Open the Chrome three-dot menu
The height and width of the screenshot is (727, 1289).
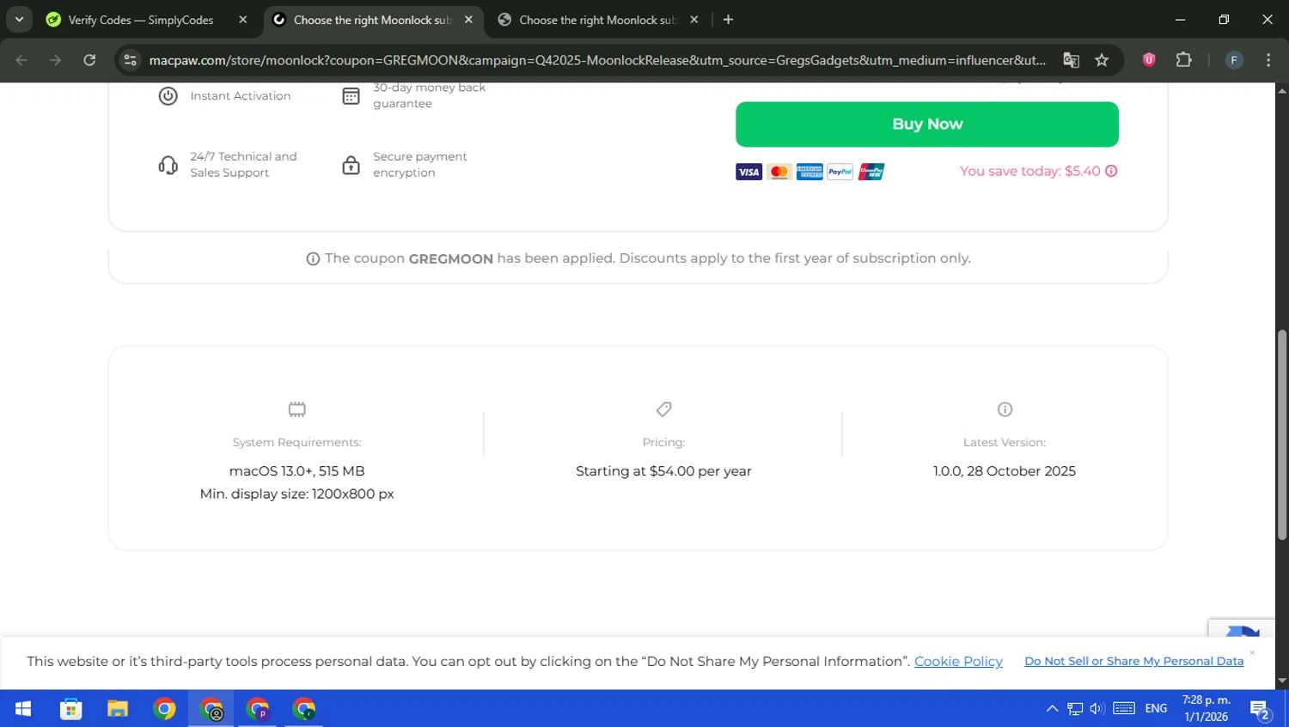1268,60
